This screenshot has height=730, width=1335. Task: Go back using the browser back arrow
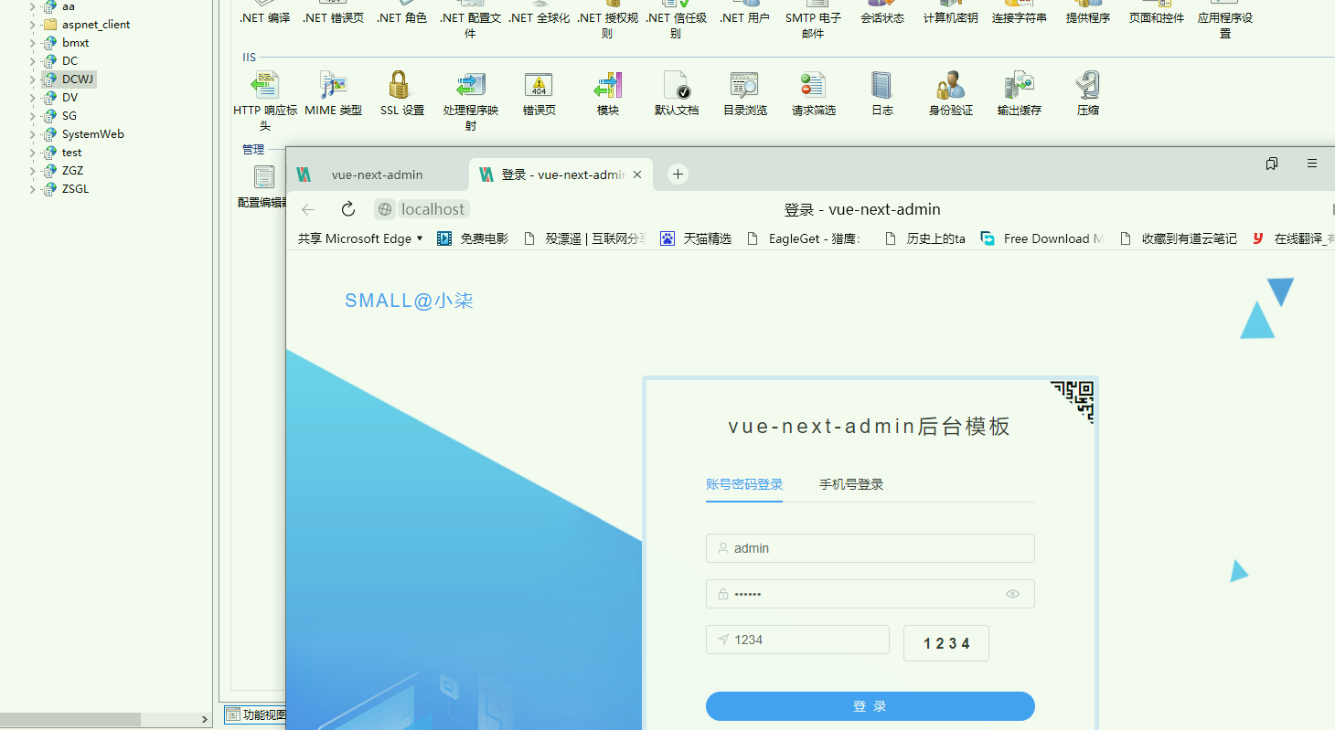click(308, 209)
